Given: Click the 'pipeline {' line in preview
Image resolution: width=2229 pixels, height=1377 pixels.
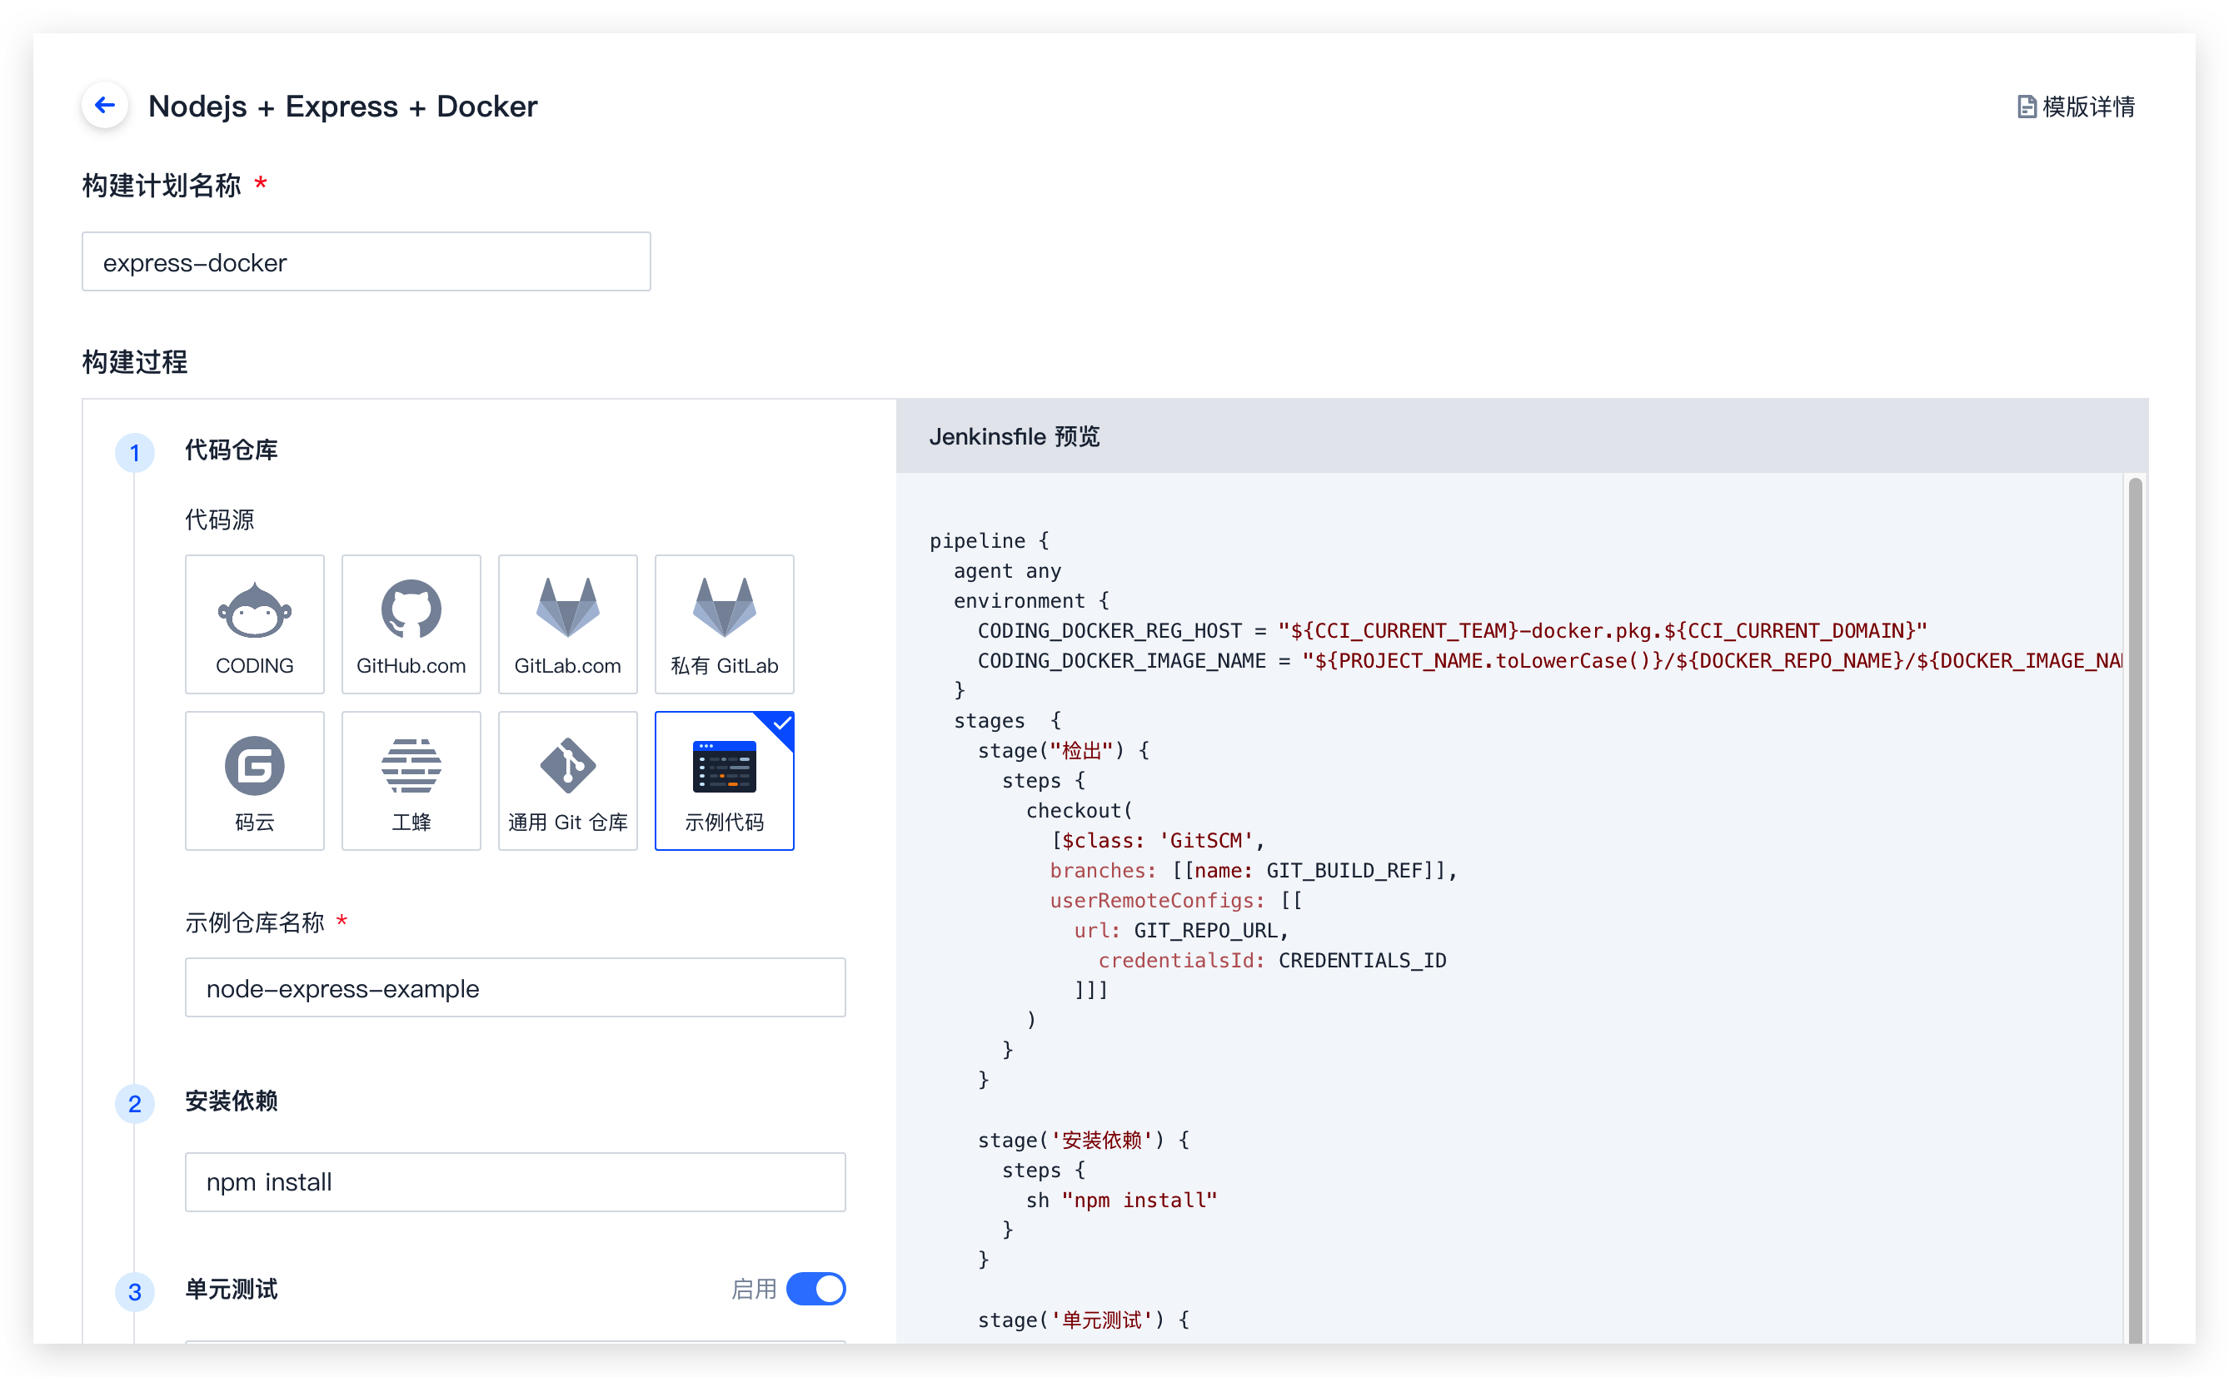Looking at the screenshot, I should pos(990,541).
